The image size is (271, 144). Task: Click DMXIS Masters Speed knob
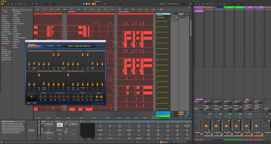97,97
